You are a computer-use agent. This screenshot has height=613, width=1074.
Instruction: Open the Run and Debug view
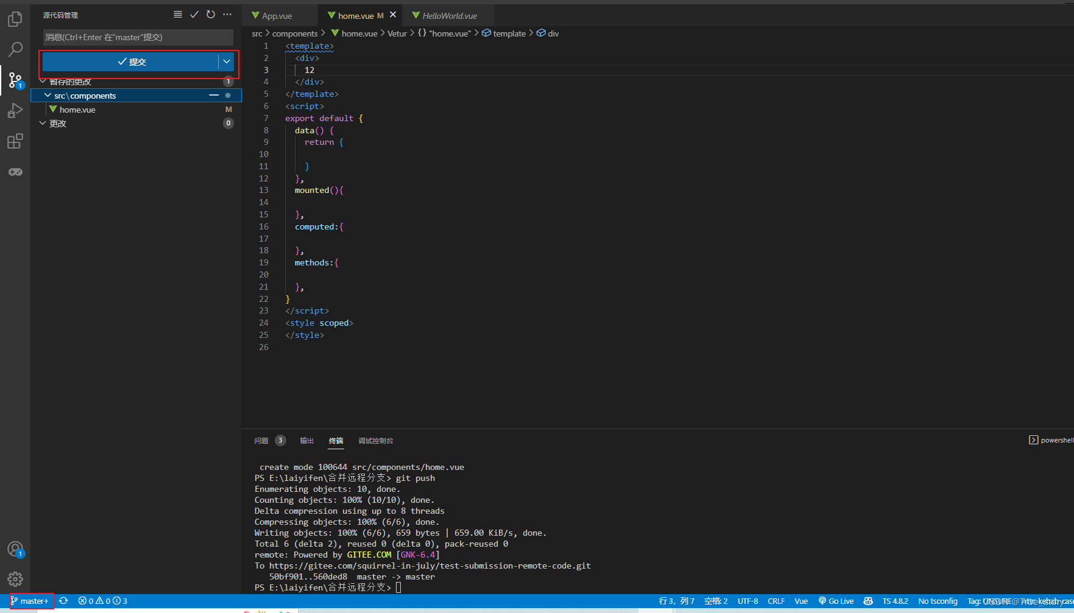(x=15, y=111)
